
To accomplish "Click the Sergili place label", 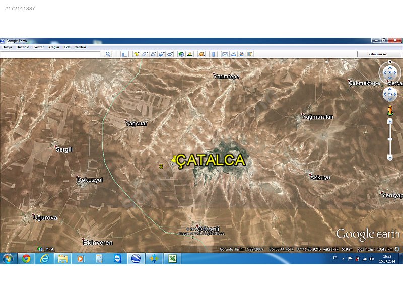I will click(64, 149).
